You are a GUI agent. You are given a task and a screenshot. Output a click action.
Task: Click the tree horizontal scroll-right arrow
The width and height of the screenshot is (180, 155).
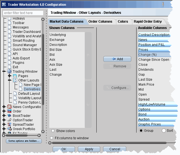pos(39,135)
